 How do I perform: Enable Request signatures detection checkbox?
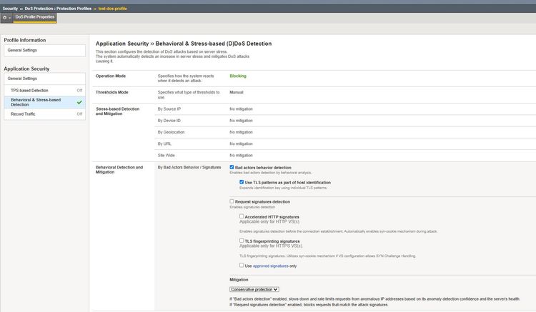232,201
